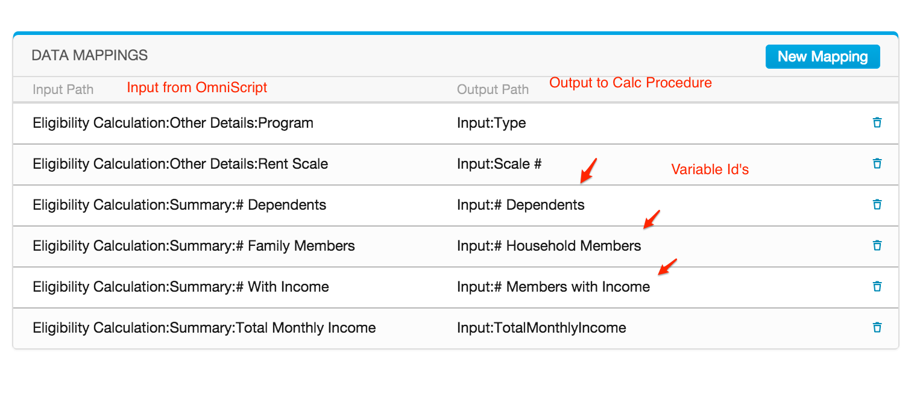Select the Summary:# Family Members input path
Viewport: 920px width, 411px height.
coord(194,246)
